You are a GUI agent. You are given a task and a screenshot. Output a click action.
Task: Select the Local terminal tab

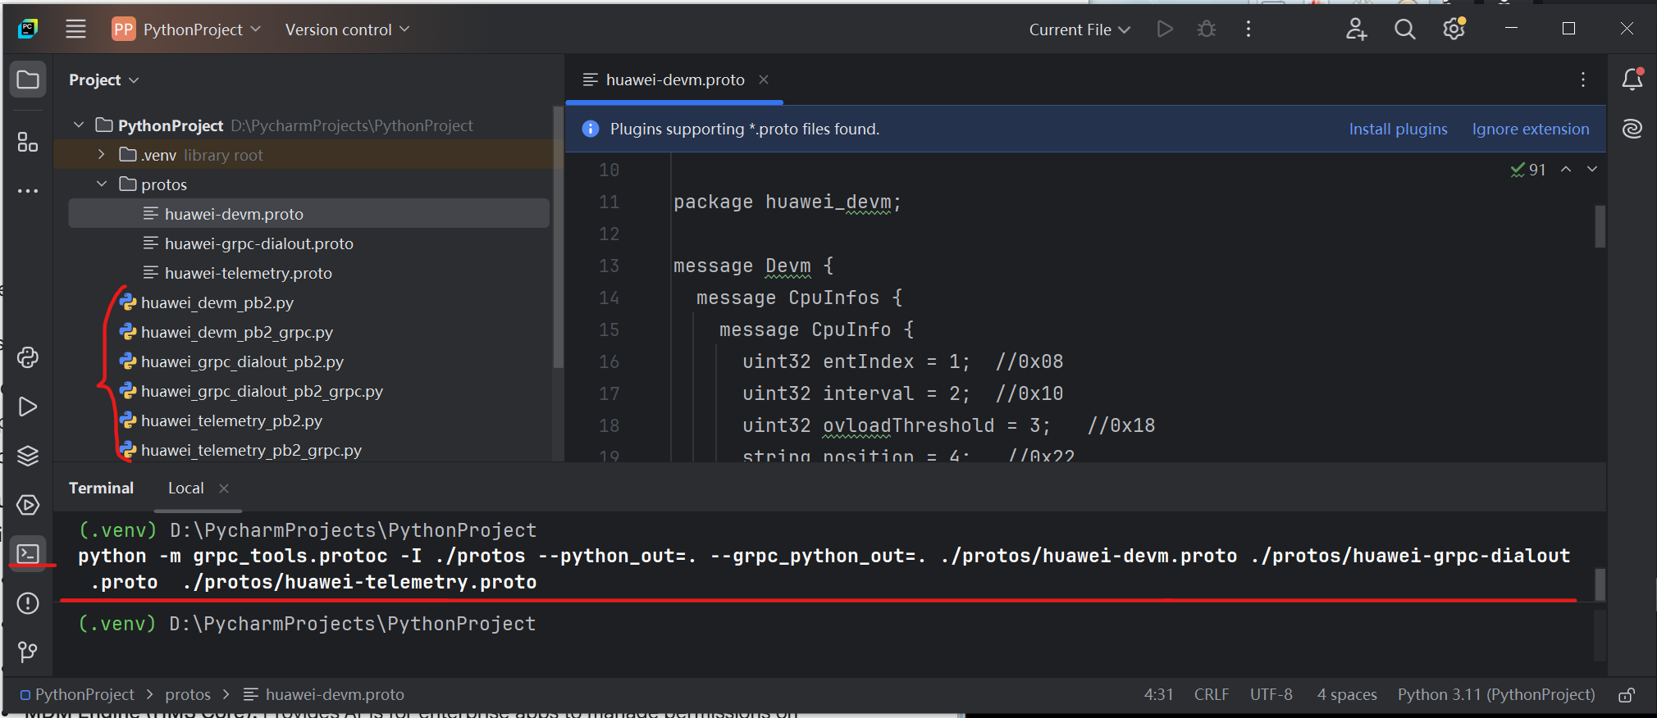[x=186, y=489]
